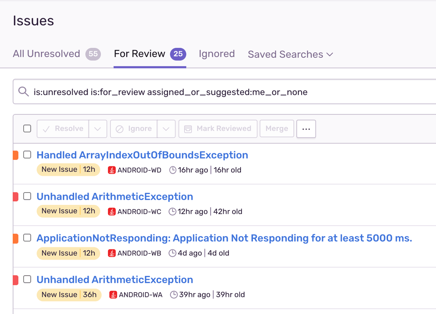Open the Ignore dropdown chevron
Viewport: 436px width, 314px height.
[166, 129]
